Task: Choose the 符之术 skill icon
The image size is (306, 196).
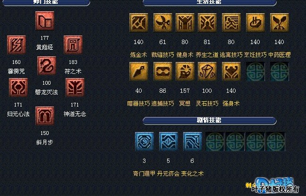Action: pyautogui.click(x=73, y=45)
